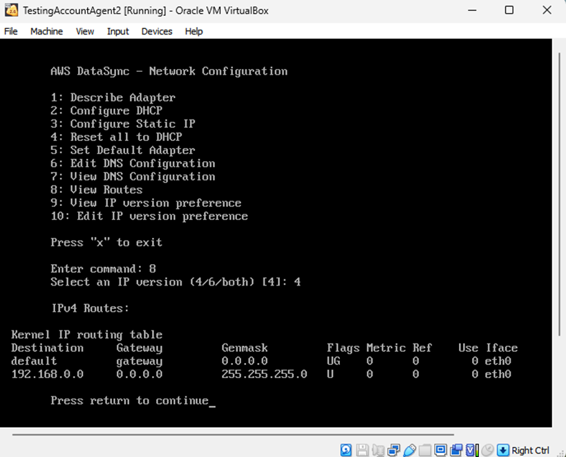The image size is (566, 457).
Task: Click the Right Ctrl host key label
Action: pos(530,450)
